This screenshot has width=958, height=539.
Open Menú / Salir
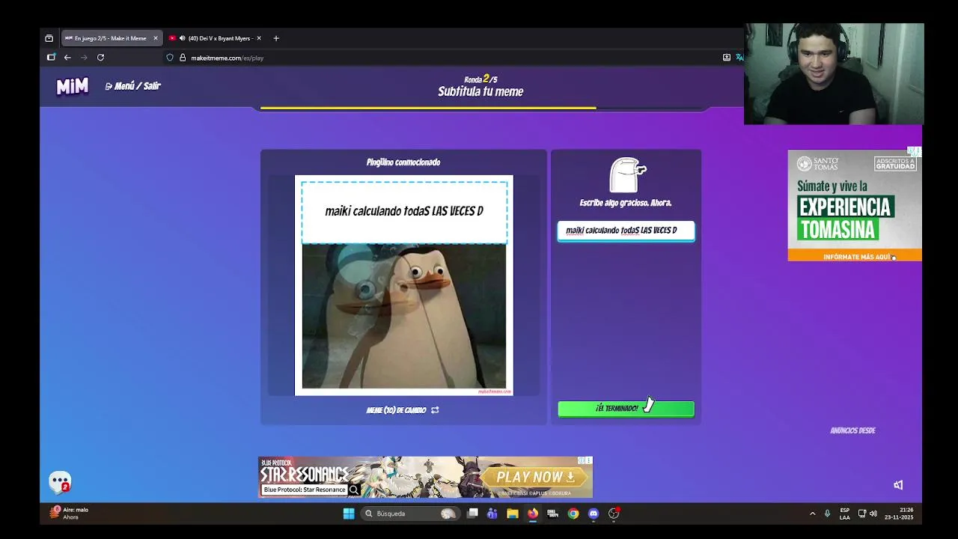(x=133, y=86)
